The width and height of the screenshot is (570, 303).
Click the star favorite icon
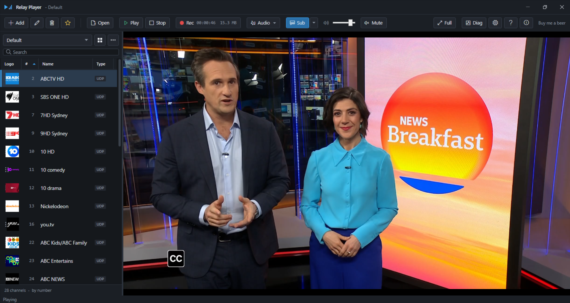(x=68, y=23)
